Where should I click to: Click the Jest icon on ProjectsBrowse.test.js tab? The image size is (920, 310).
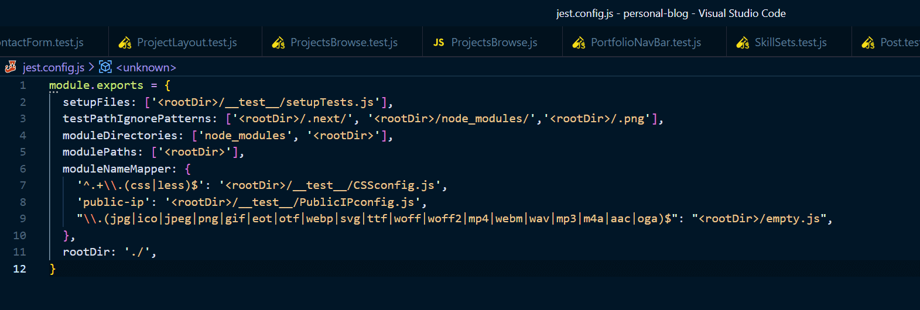[x=279, y=43]
